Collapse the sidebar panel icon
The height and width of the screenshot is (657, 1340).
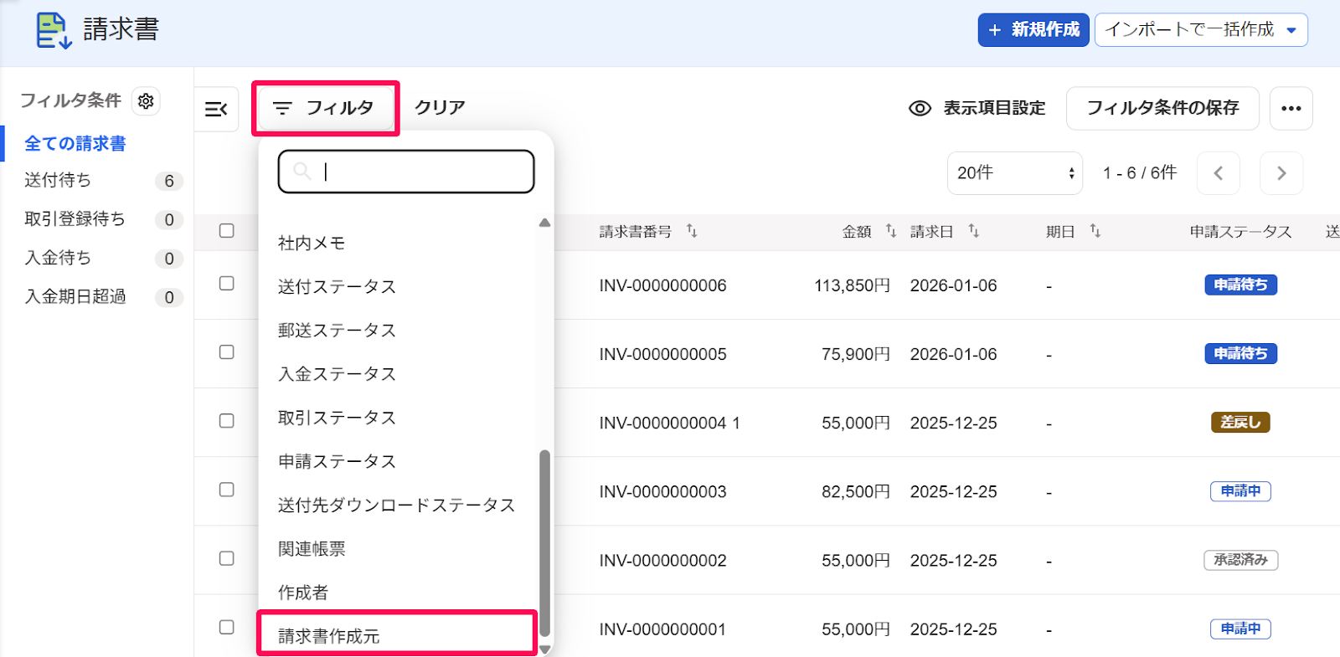pos(216,109)
